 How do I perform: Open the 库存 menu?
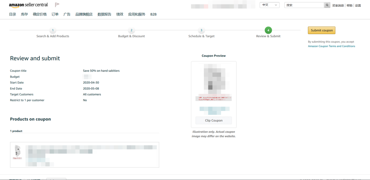click(24, 14)
